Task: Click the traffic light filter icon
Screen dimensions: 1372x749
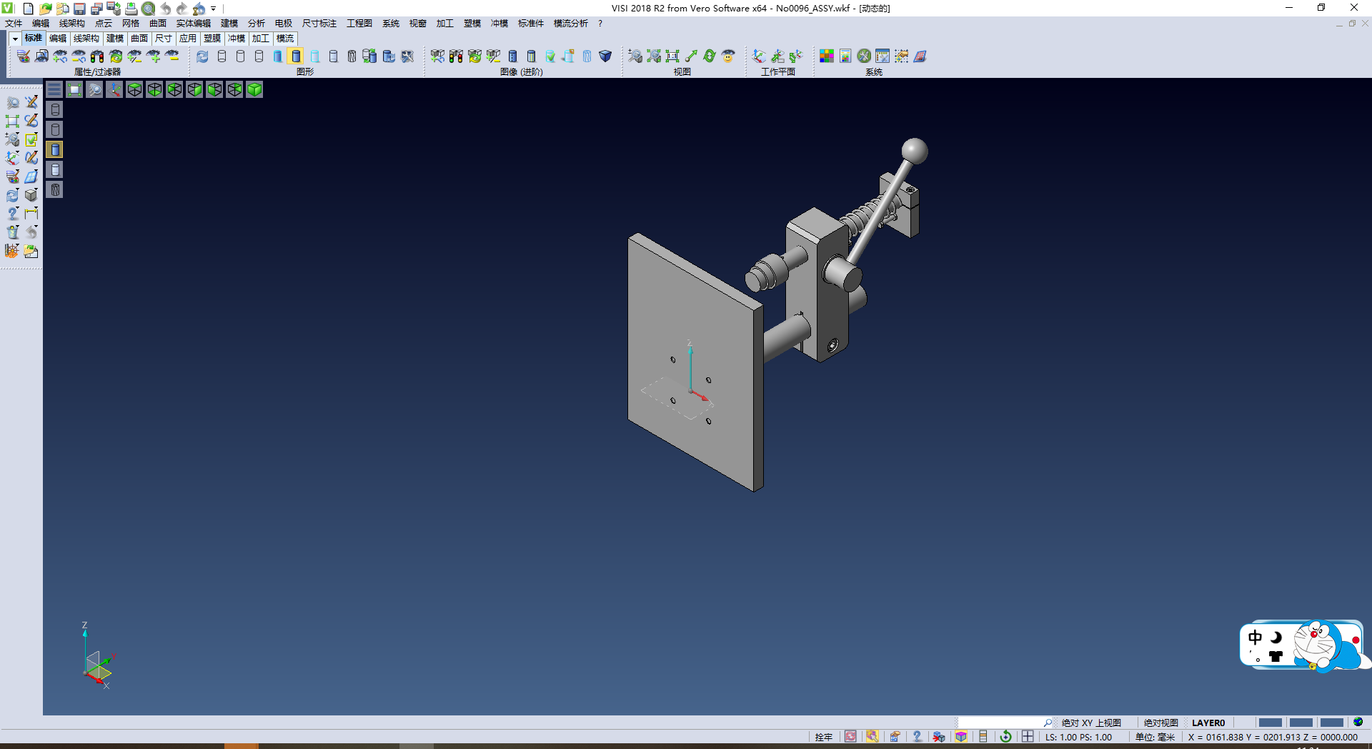Action: (97, 56)
